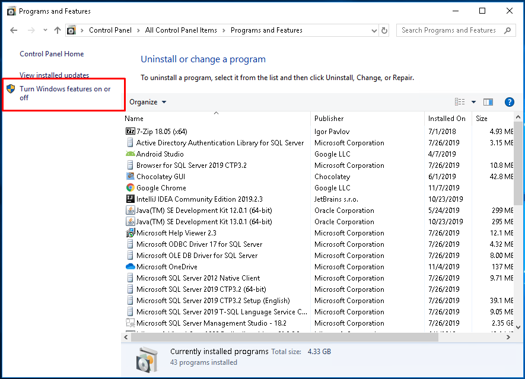This screenshot has height=379, width=525.
Task: Sort by the Installed On column header
Action: pos(448,119)
